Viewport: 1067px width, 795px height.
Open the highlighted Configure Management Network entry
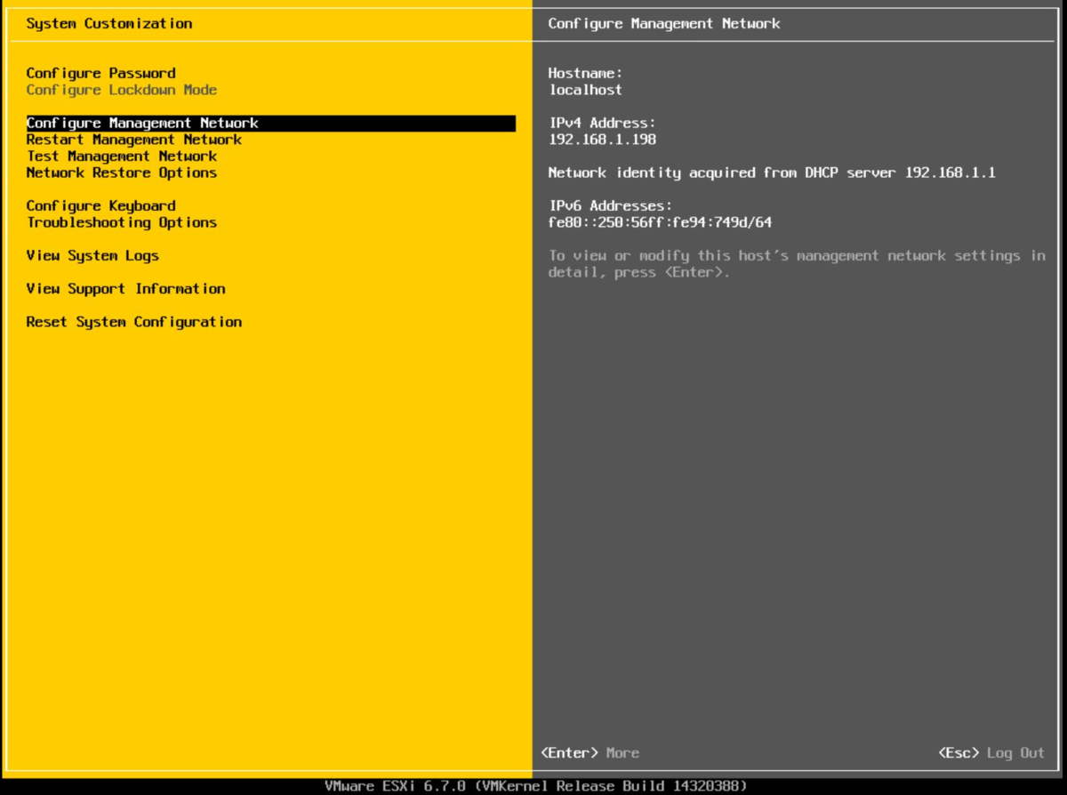[x=270, y=123]
